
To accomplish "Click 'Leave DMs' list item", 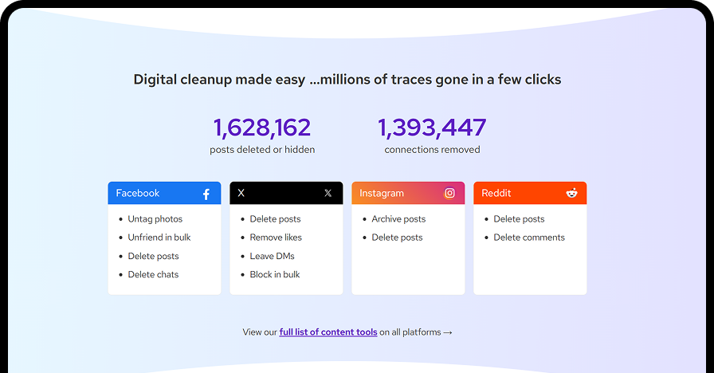I will [x=272, y=257].
